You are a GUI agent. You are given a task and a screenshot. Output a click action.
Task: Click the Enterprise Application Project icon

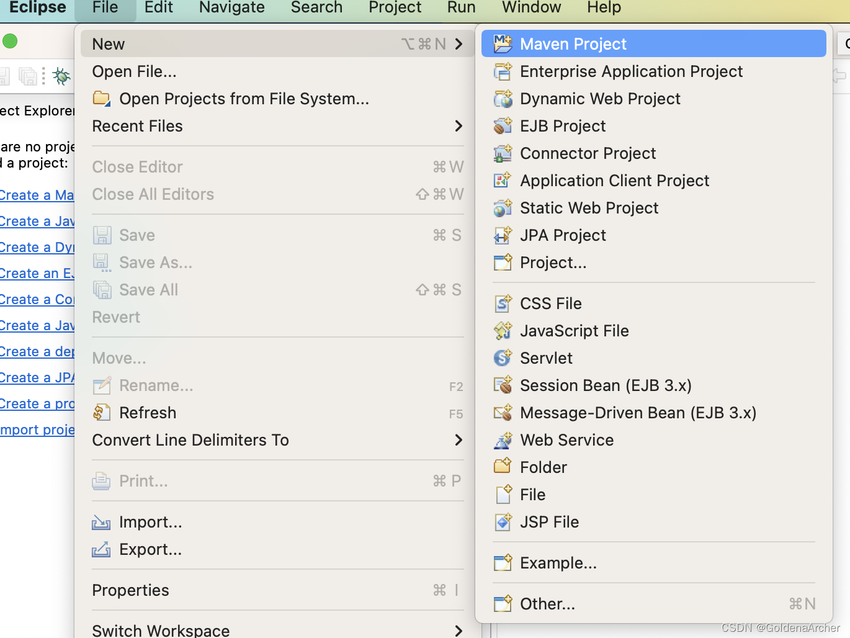click(503, 71)
